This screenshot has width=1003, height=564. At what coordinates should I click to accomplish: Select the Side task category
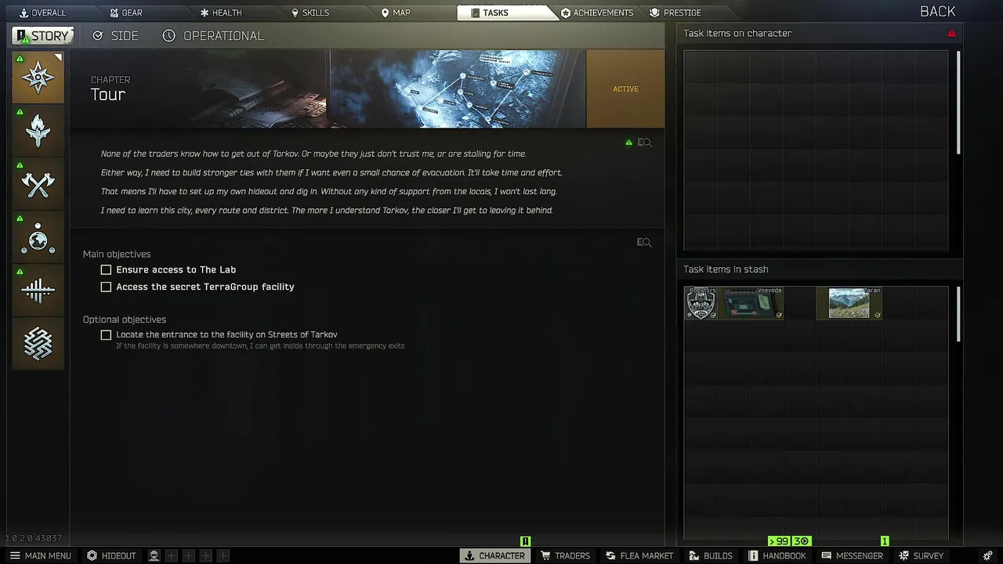pos(115,36)
